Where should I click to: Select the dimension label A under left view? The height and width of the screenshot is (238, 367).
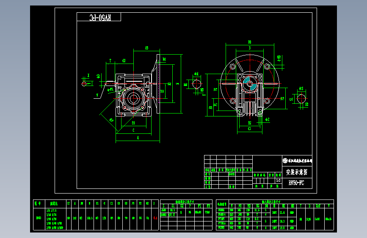tap(138, 138)
